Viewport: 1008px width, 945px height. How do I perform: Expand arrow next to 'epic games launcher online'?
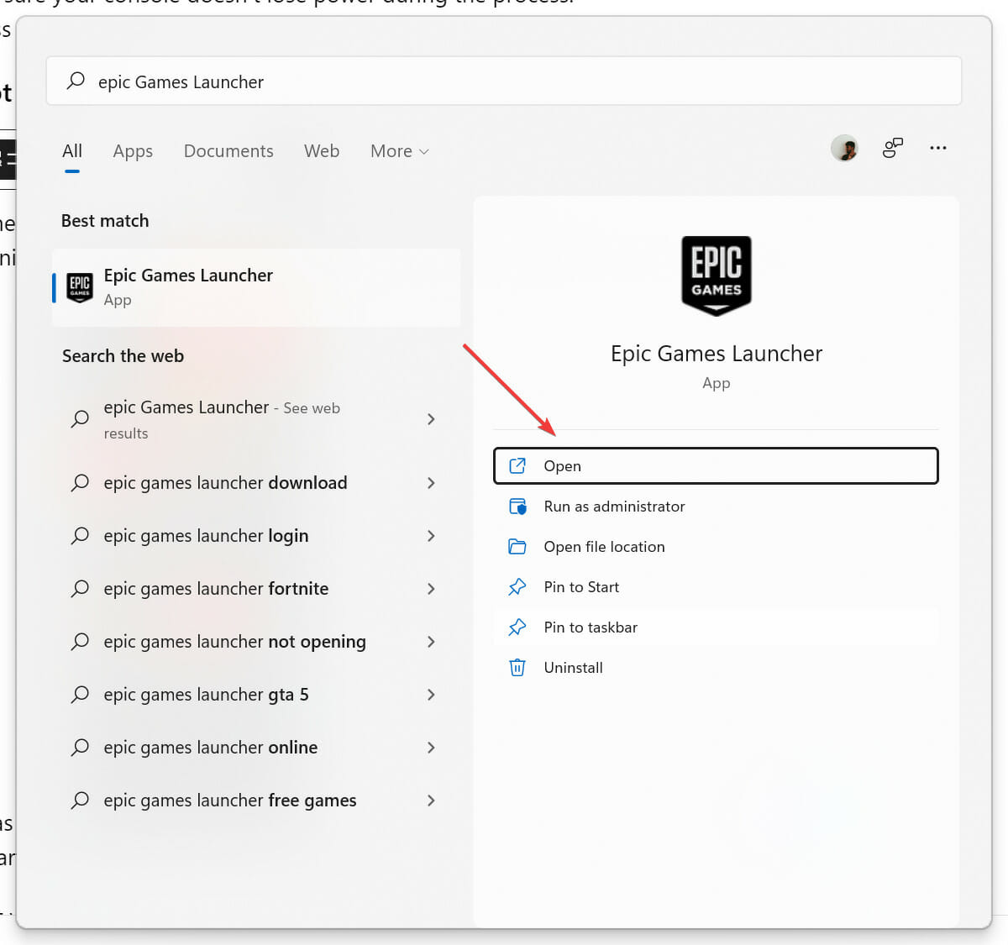[x=431, y=748]
